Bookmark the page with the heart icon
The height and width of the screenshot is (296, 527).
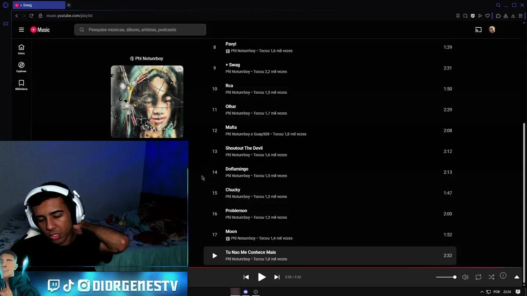point(487,16)
